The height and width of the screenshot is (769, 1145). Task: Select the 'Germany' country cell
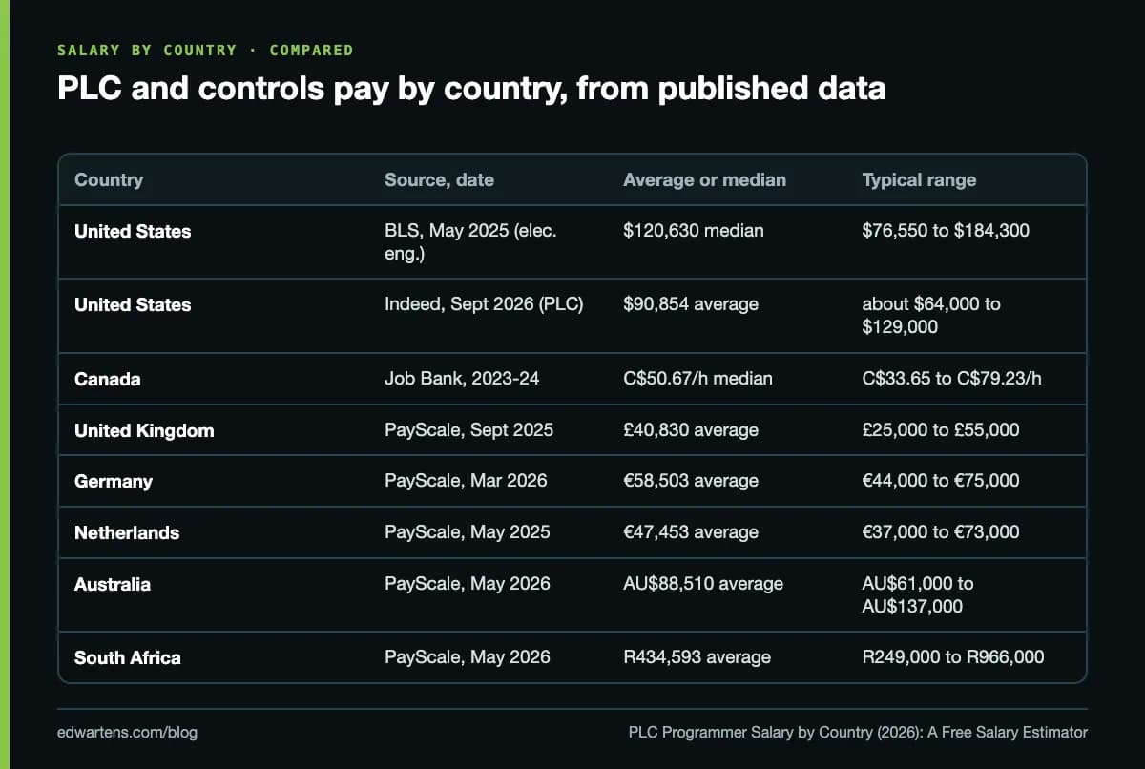coord(113,481)
